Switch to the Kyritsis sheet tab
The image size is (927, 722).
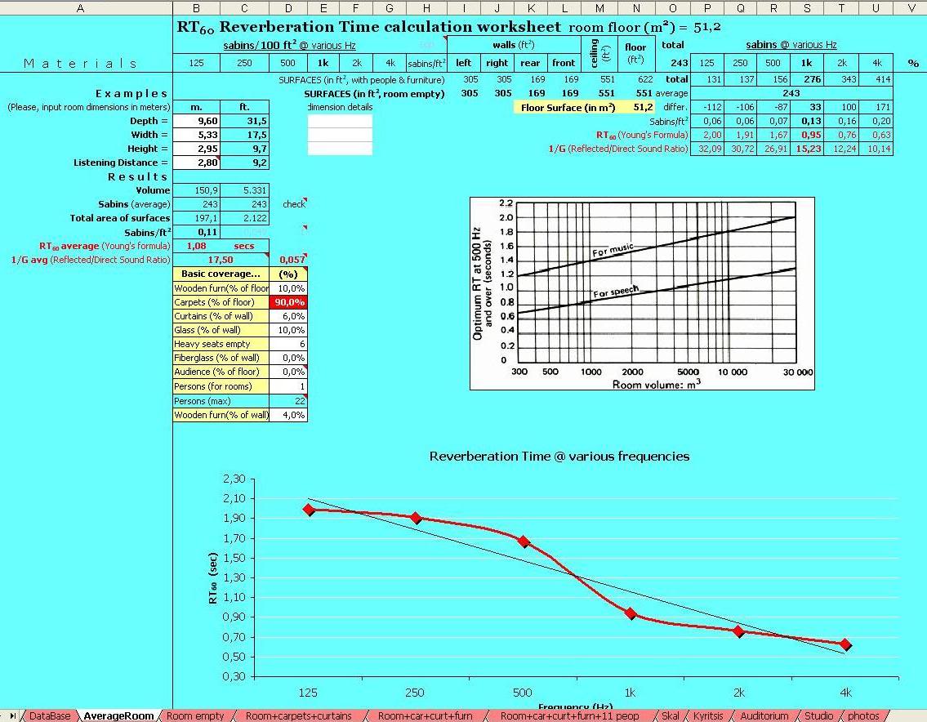(x=707, y=716)
